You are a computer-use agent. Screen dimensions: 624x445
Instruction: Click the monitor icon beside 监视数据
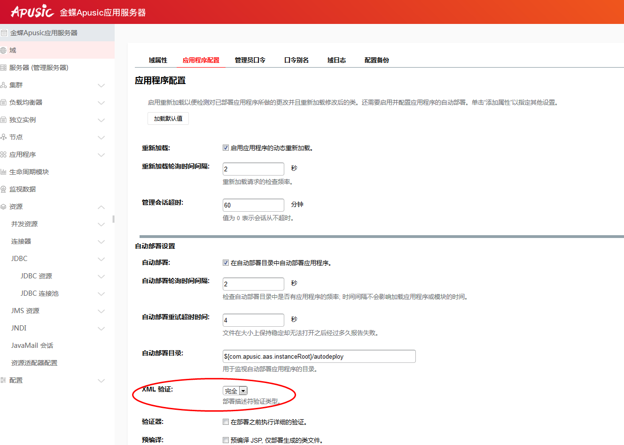3,189
